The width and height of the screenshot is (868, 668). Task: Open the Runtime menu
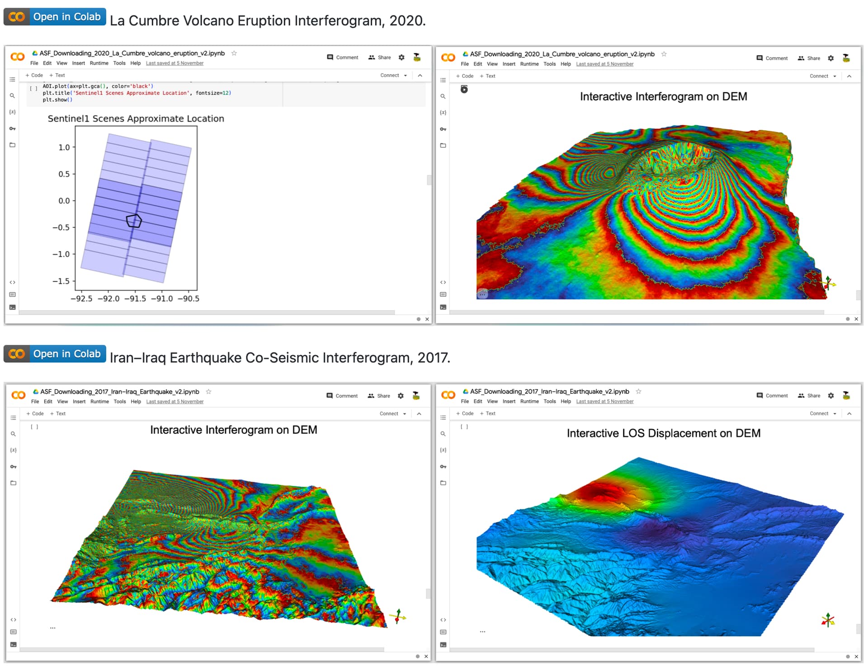click(99, 63)
